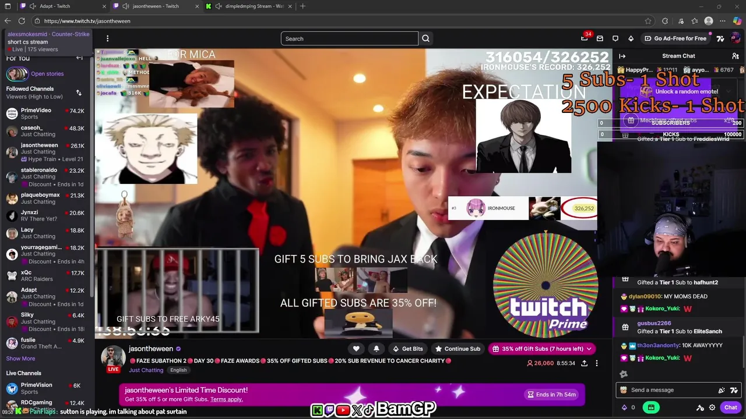746x419 pixels.
Task: Open the three-dot menu next to Search
Action: point(107,38)
